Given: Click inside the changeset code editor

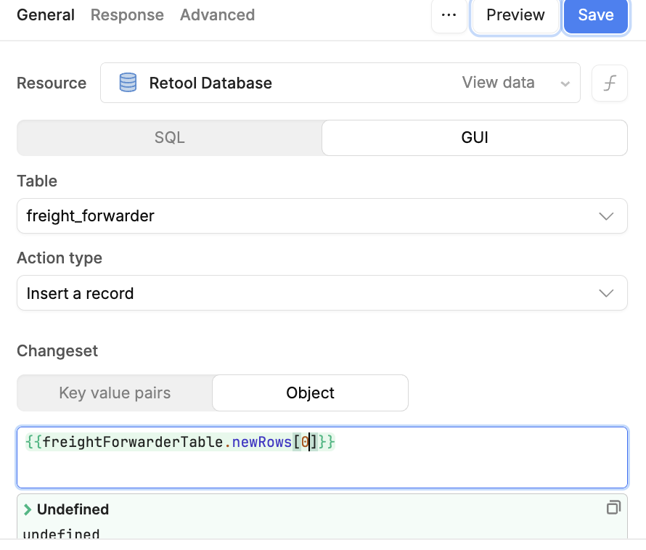Looking at the screenshot, I should (x=322, y=458).
